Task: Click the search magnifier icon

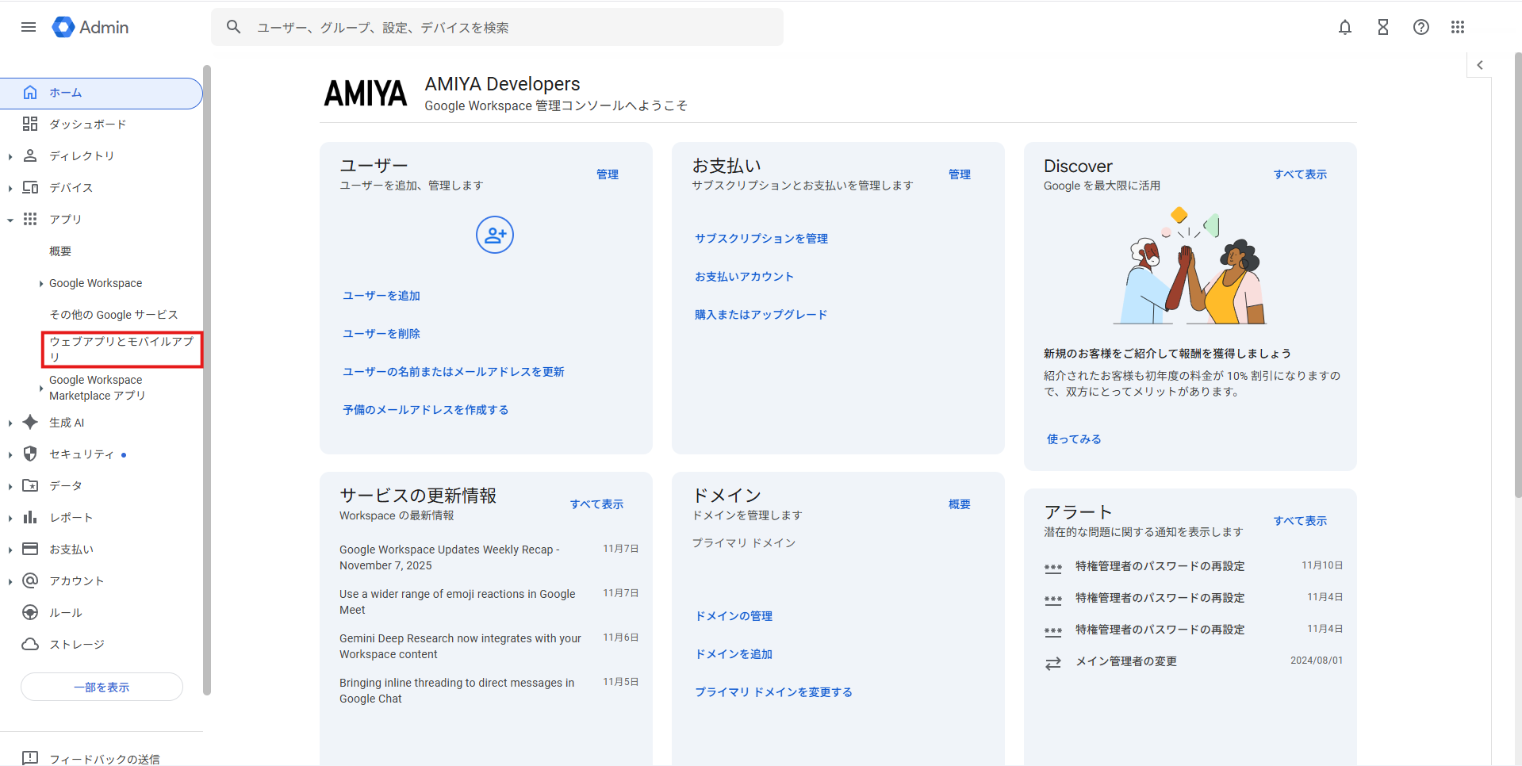Action: click(x=233, y=27)
